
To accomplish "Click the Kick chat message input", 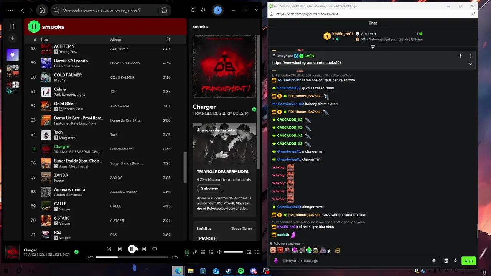I will click(355, 261).
